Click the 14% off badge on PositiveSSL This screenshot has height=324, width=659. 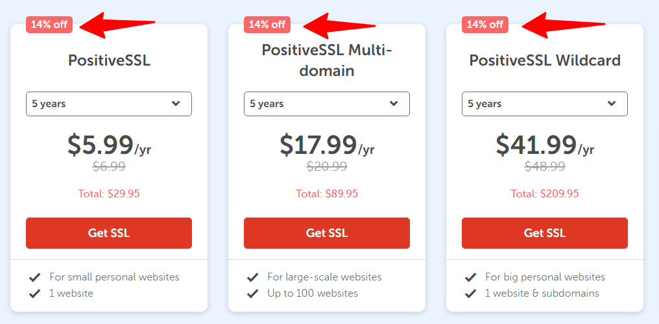pyautogui.click(x=49, y=25)
